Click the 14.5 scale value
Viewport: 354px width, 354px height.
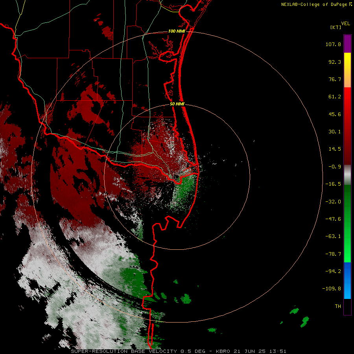click(335, 149)
